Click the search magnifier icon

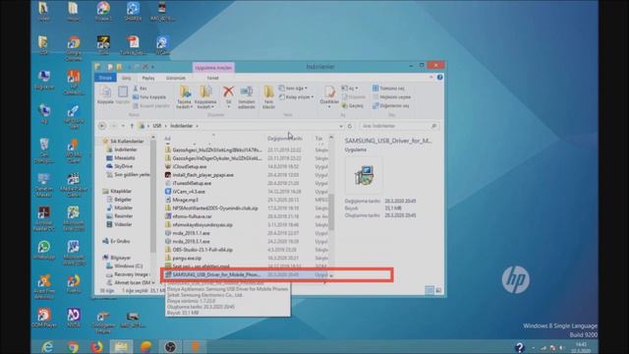click(433, 126)
